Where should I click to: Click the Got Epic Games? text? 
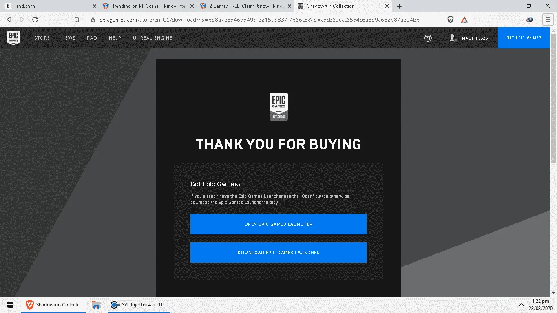click(x=216, y=184)
